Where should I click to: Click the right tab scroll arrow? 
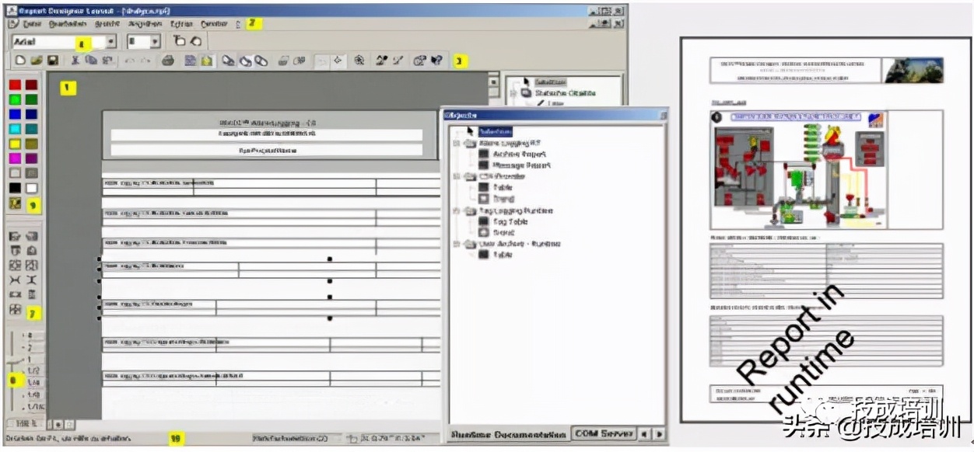pyautogui.click(x=659, y=433)
